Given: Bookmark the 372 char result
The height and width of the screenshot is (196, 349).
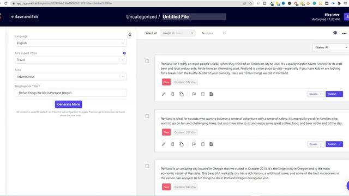Looking at the screenshot, I should pos(202,94).
